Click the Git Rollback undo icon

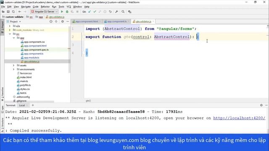click(x=110, y=12)
